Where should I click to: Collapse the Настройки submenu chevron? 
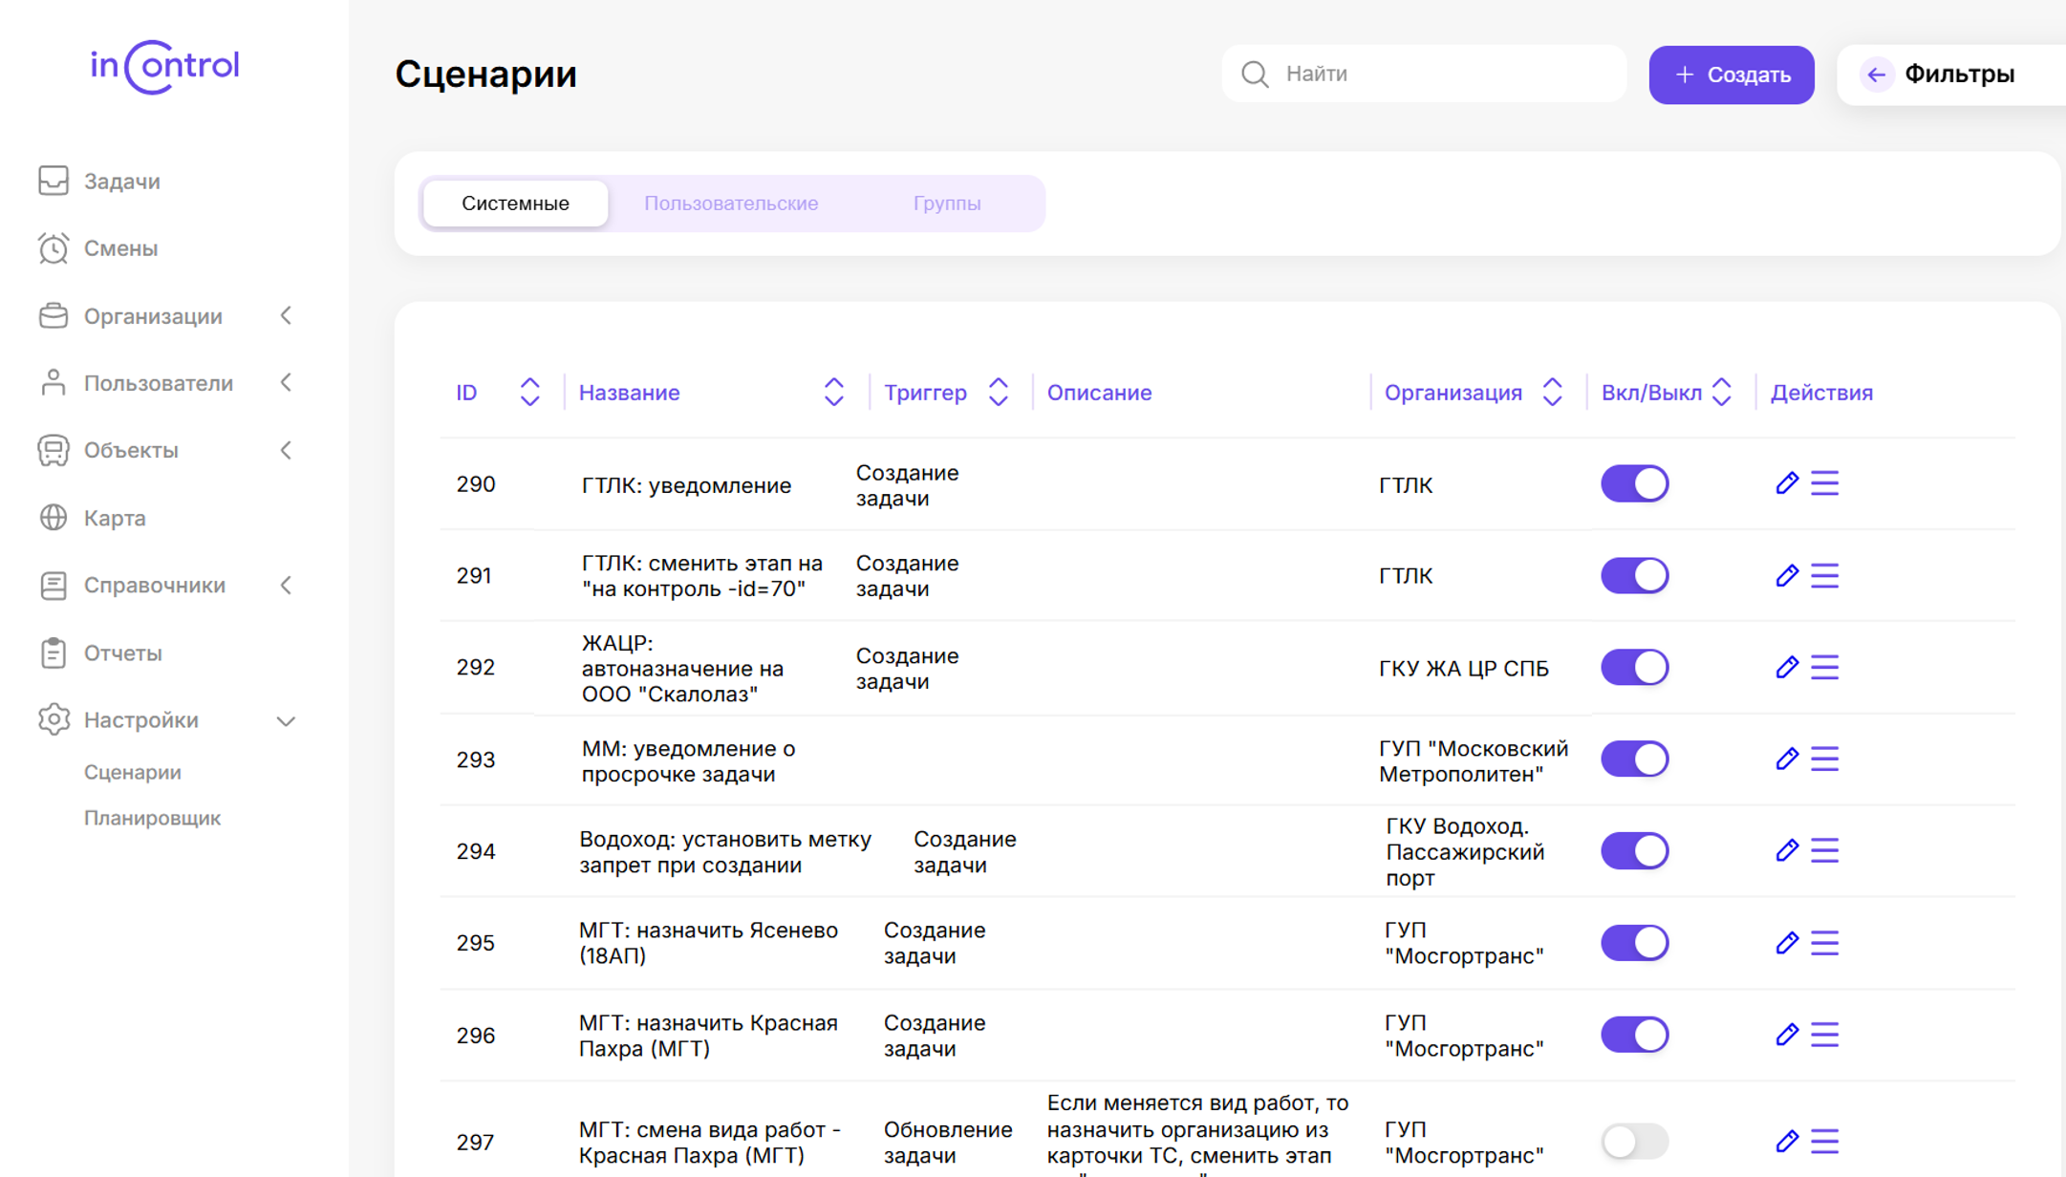pyautogui.click(x=286, y=721)
